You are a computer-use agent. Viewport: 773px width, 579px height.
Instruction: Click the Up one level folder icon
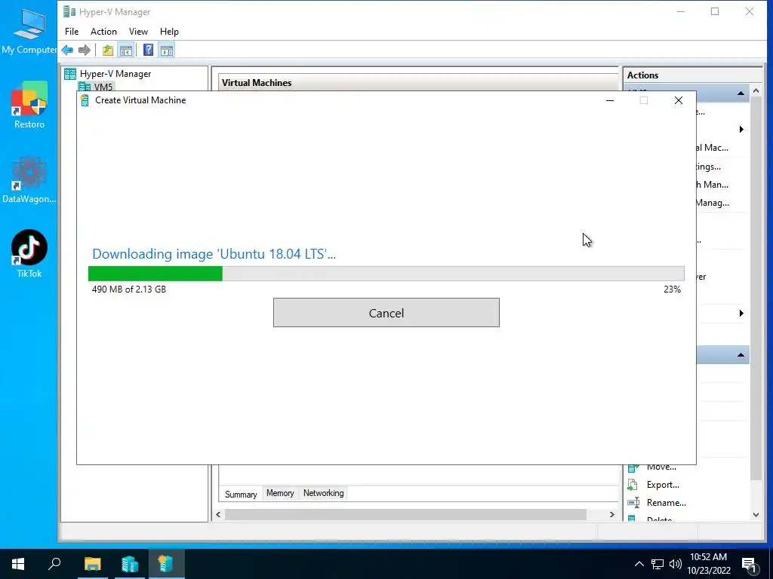click(x=107, y=51)
